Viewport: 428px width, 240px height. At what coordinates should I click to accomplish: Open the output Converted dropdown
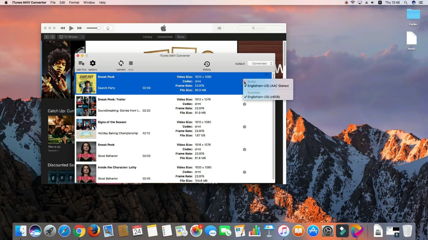tap(260, 63)
